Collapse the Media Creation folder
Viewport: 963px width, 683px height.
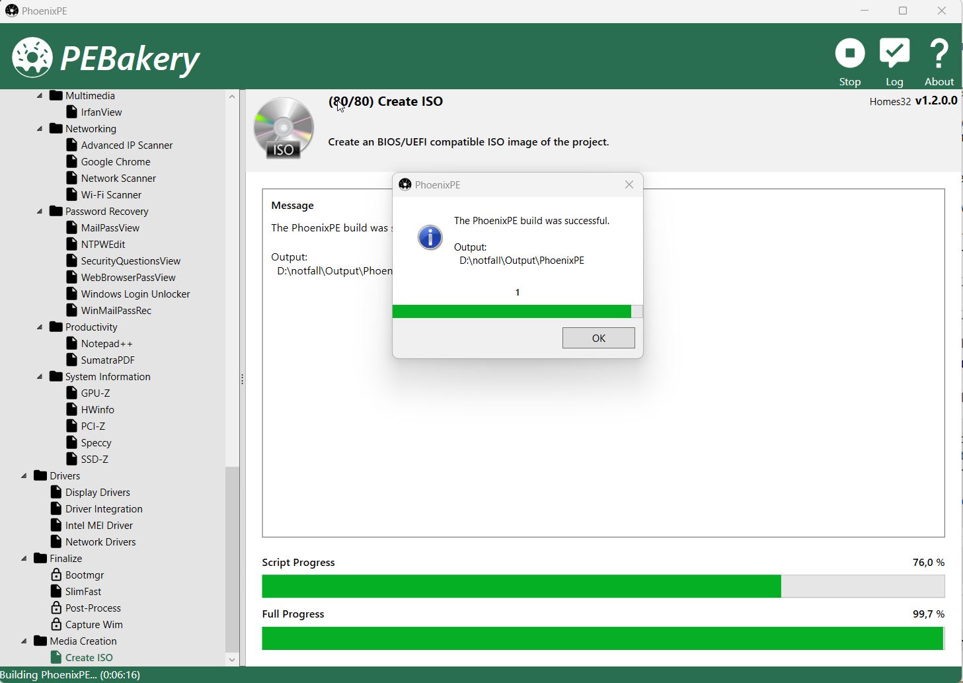pos(24,641)
